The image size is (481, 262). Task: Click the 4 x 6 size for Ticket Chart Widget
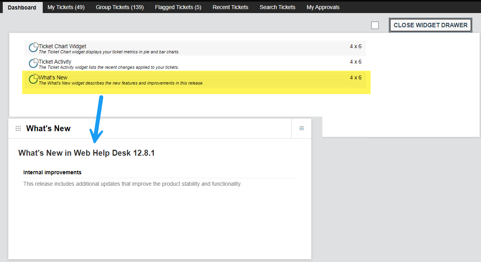pyautogui.click(x=356, y=46)
